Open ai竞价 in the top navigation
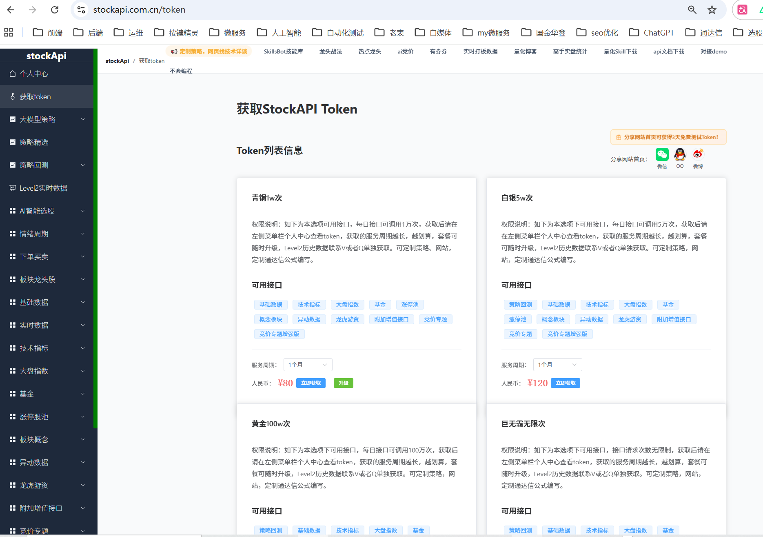763x537 pixels. pyautogui.click(x=405, y=51)
